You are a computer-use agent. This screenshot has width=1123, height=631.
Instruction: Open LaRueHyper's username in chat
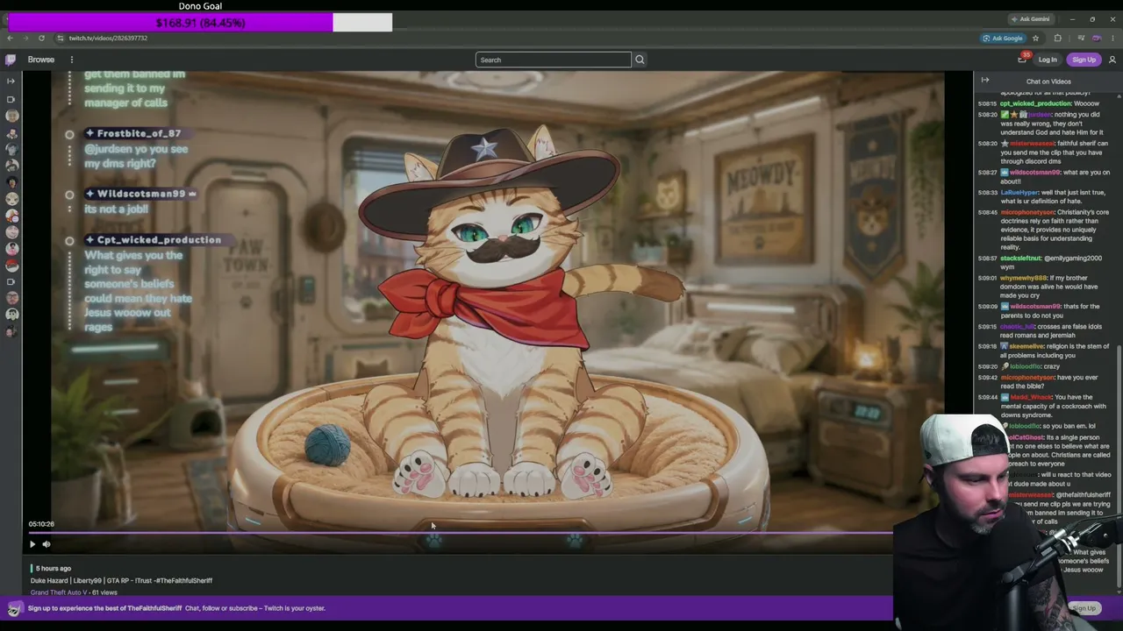pos(1019,192)
